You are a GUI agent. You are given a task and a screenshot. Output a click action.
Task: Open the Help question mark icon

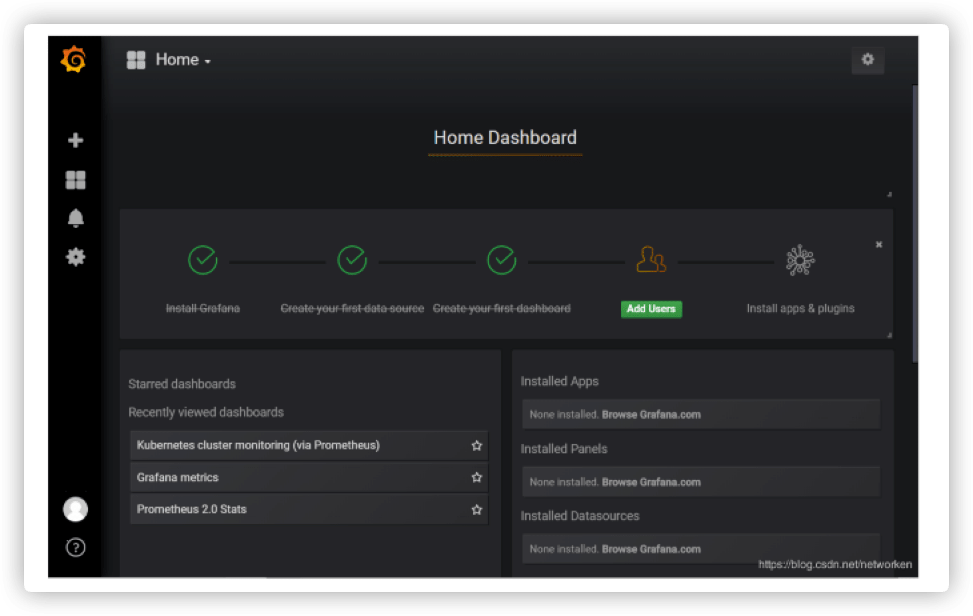point(75,547)
